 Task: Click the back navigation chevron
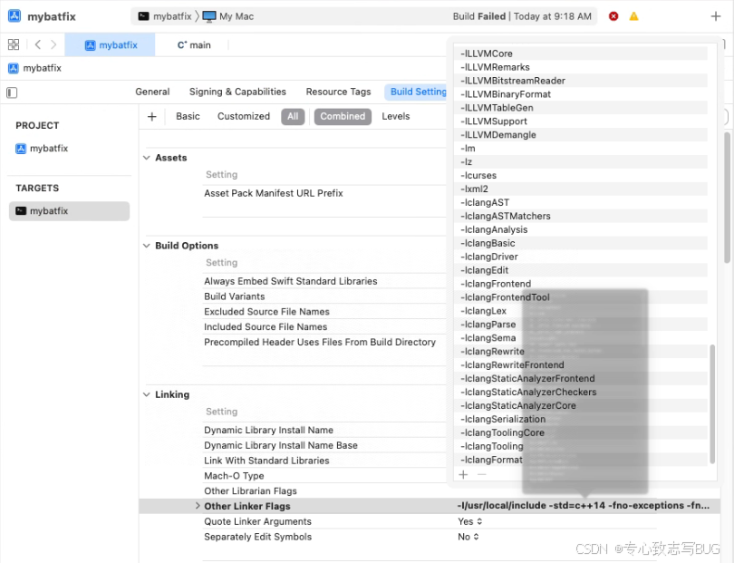pyautogui.click(x=36, y=44)
